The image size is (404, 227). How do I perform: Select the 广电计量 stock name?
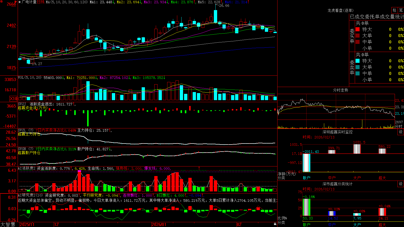click(x=29, y=2)
